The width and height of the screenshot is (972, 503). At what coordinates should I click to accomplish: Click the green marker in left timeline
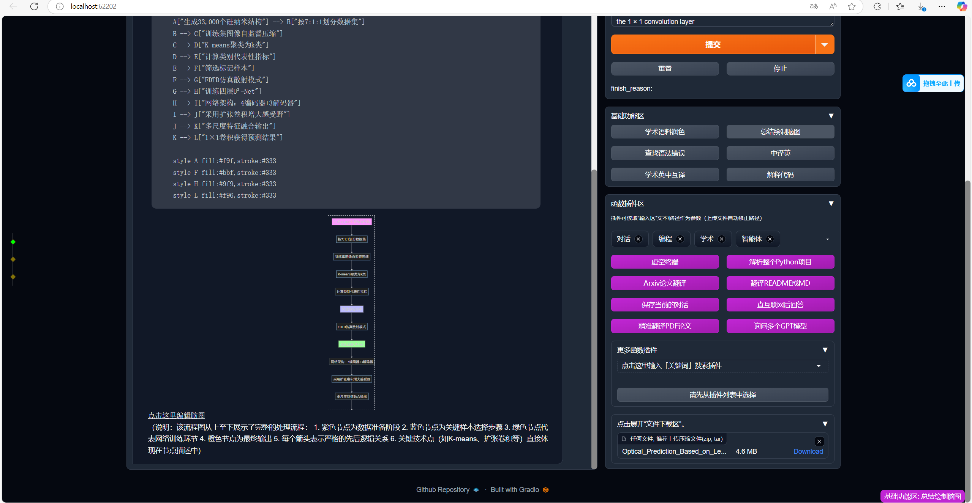pos(13,242)
